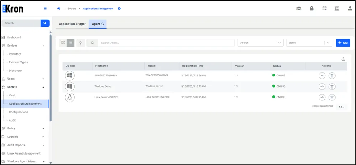Image resolution: width=356 pixels, height=165 pixels.
Task: Open help question mark icon
Action: coord(119,9)
